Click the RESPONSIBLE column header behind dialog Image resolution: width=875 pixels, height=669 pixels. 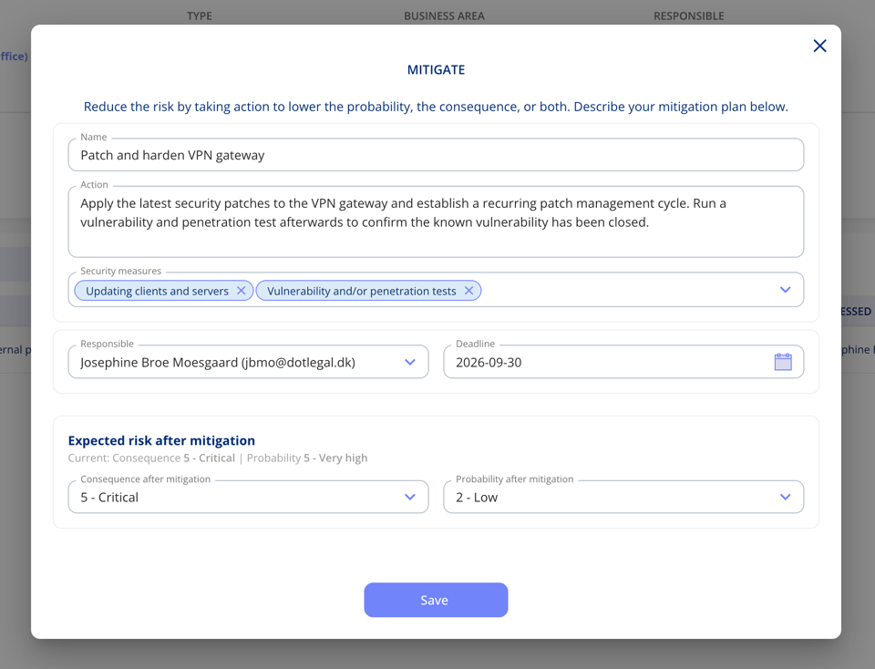pos(689,16)
